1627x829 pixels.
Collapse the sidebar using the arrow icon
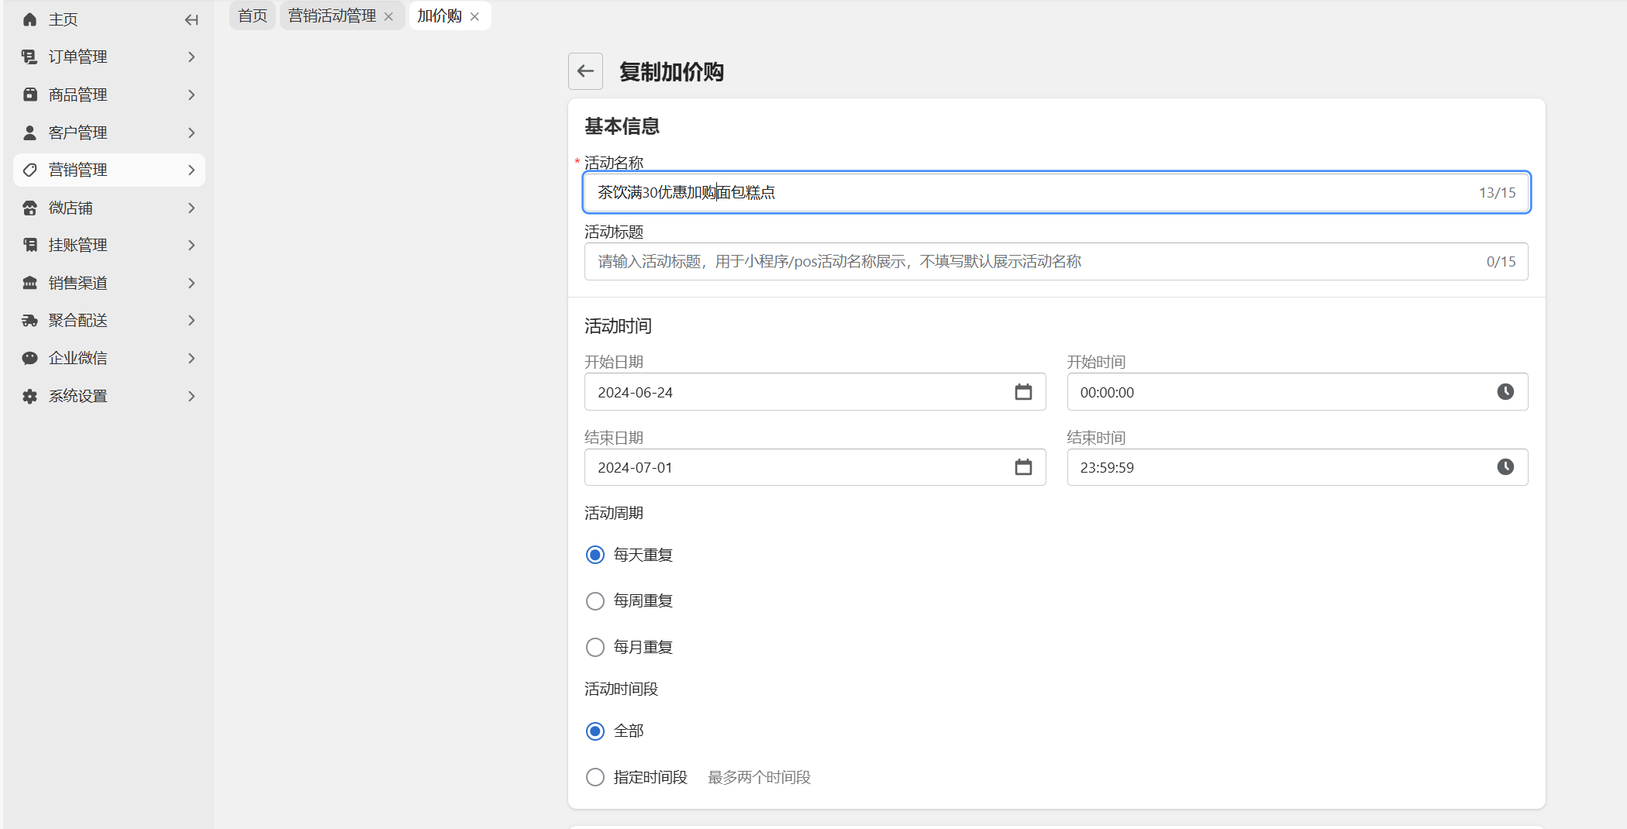(191, 20)
